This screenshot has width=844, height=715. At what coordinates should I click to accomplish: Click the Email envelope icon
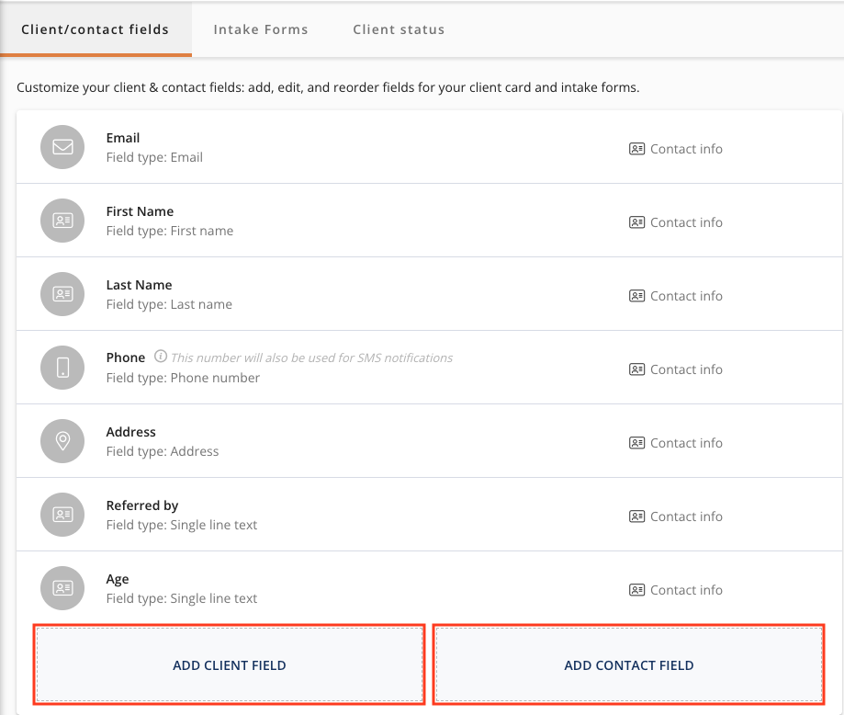pyautogui.click(x=62, y=147)
